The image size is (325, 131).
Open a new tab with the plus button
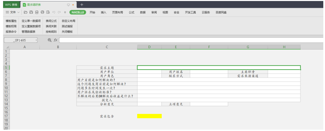82,4
